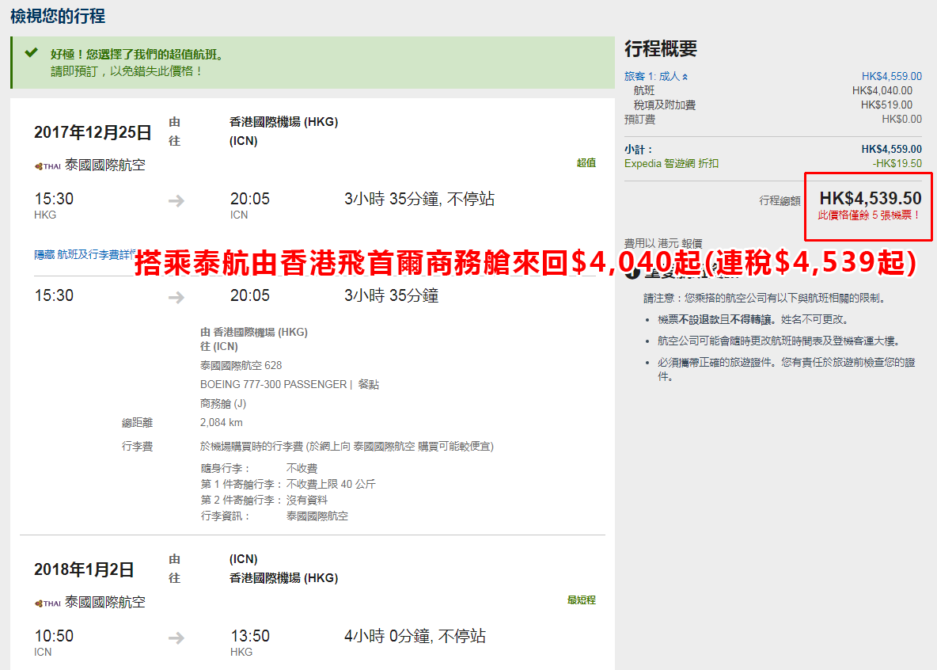Screen dimensions: 937x670
Task: Click the flight number 泰國國際航空 628
Action: (241, 366)
